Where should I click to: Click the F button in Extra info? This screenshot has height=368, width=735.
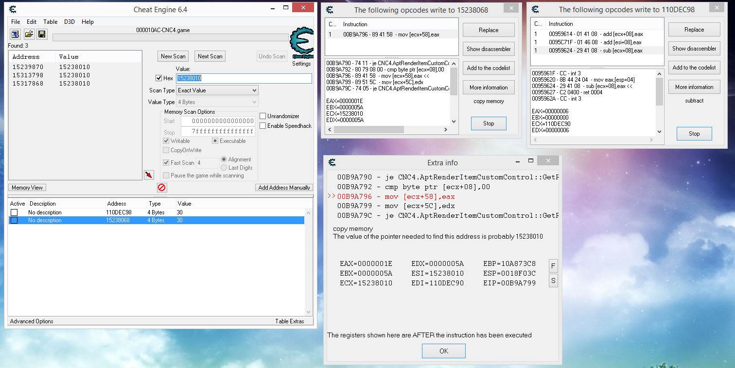553,266
